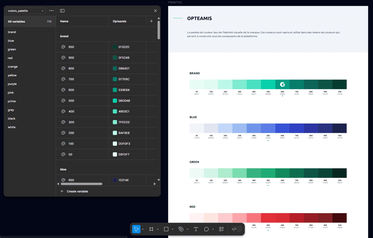This screenshot has width=373, height=238.
Task: Click the palette icon of variable 100
Action: [x=63, y=144]
